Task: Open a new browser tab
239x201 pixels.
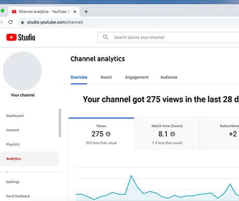Action: [x=86, y=12]
